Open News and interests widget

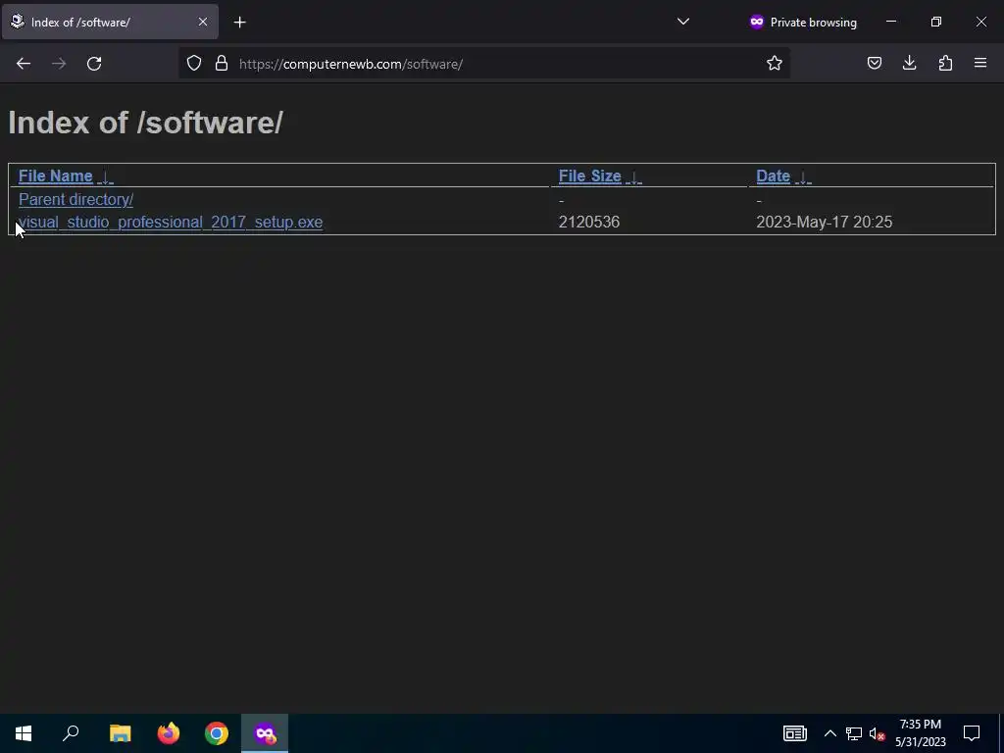click(794, 733)
